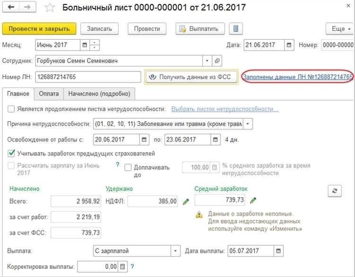Screen dimensions: 355x277
Task: Step the month with the Месяц spinner
Action: pyautogui.click(x=95, y=45)
